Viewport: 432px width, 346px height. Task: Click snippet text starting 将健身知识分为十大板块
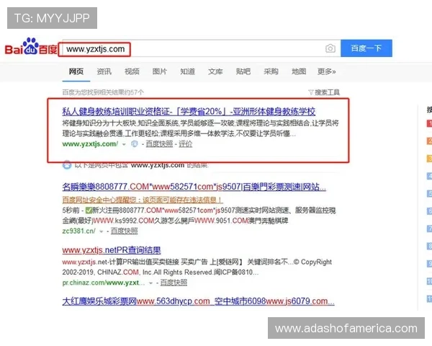[200, 128]
